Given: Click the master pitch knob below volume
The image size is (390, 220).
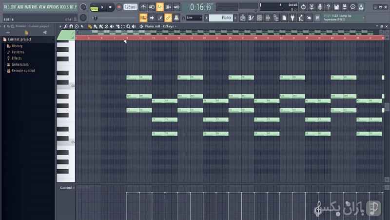Looking at the screenshot, I should point(83,18).
